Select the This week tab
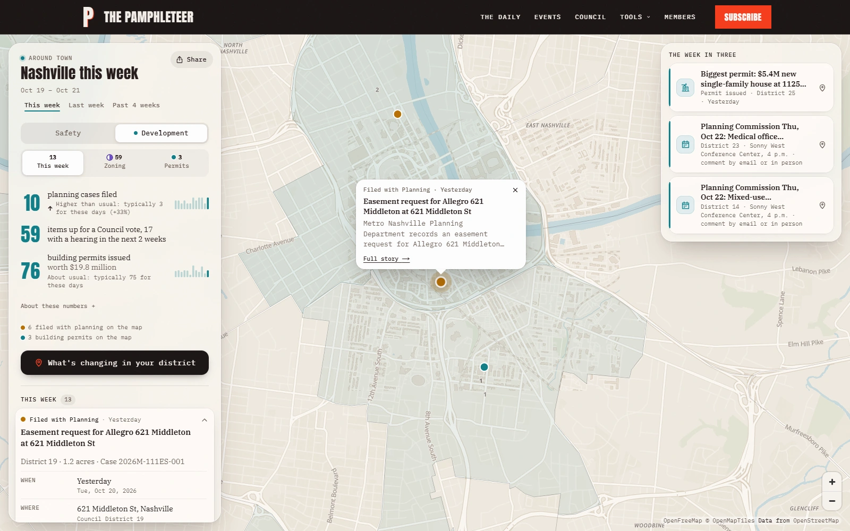This screenshot has width=850, height=531. point(42,105)
